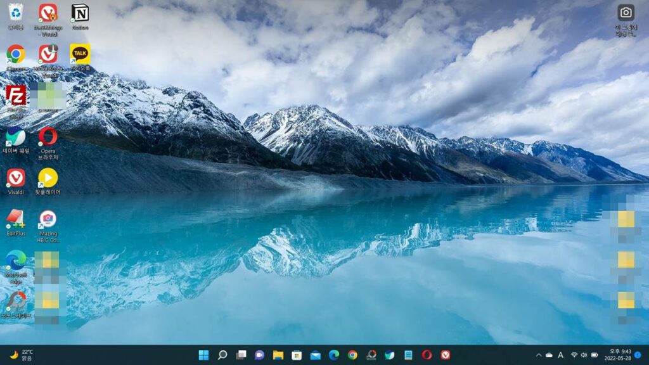This screenshot has width=649, height=365.
Task: Toggle the input language indicator "A"
Action: click(561, 355)
